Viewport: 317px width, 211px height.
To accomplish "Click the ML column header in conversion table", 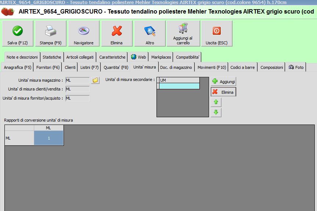I will [x=48, y=128].
